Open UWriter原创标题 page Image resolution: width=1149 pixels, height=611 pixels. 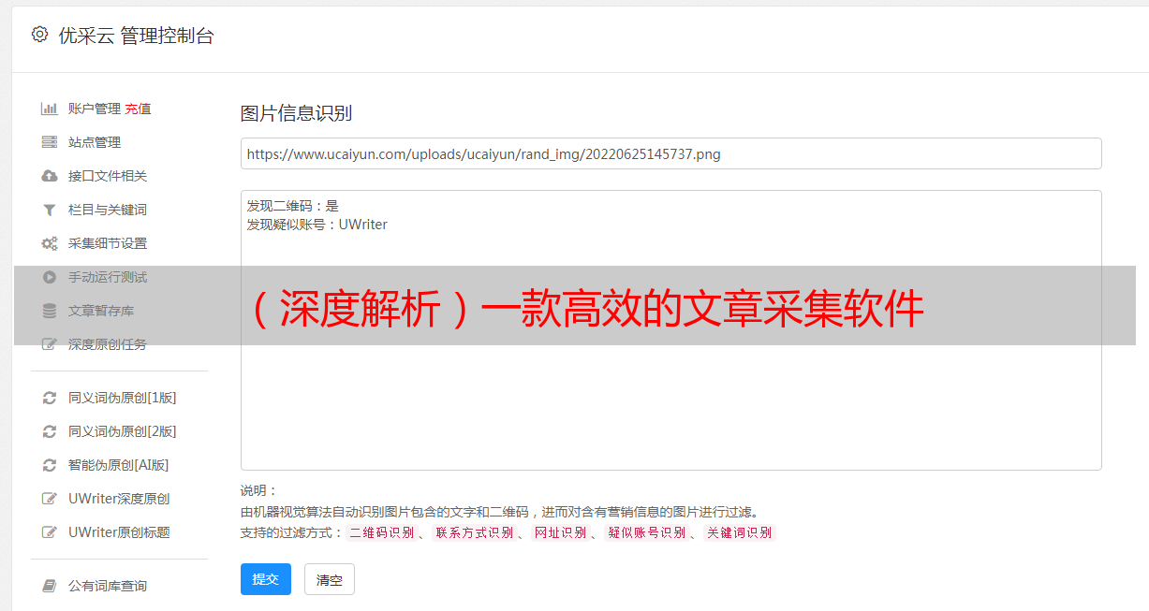click(x=119, y=532)
